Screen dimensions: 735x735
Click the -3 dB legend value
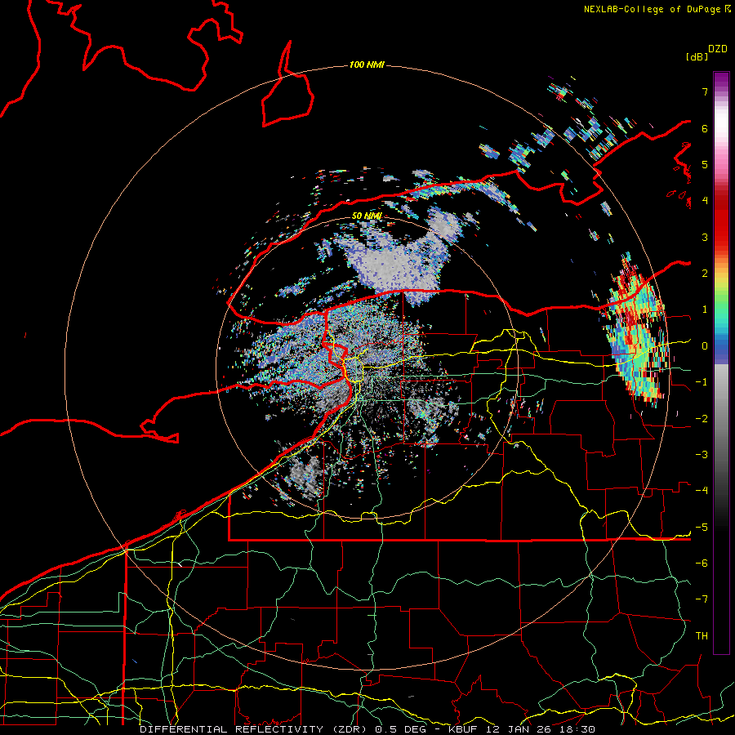[702, 455]
